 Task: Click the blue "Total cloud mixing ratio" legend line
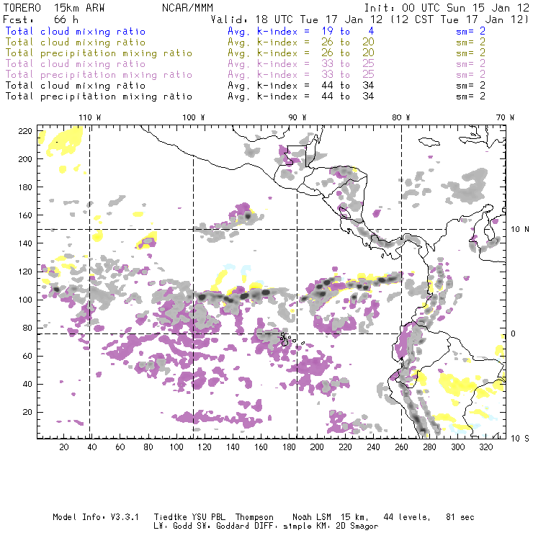pyautogui.click(x=75, y=32)
